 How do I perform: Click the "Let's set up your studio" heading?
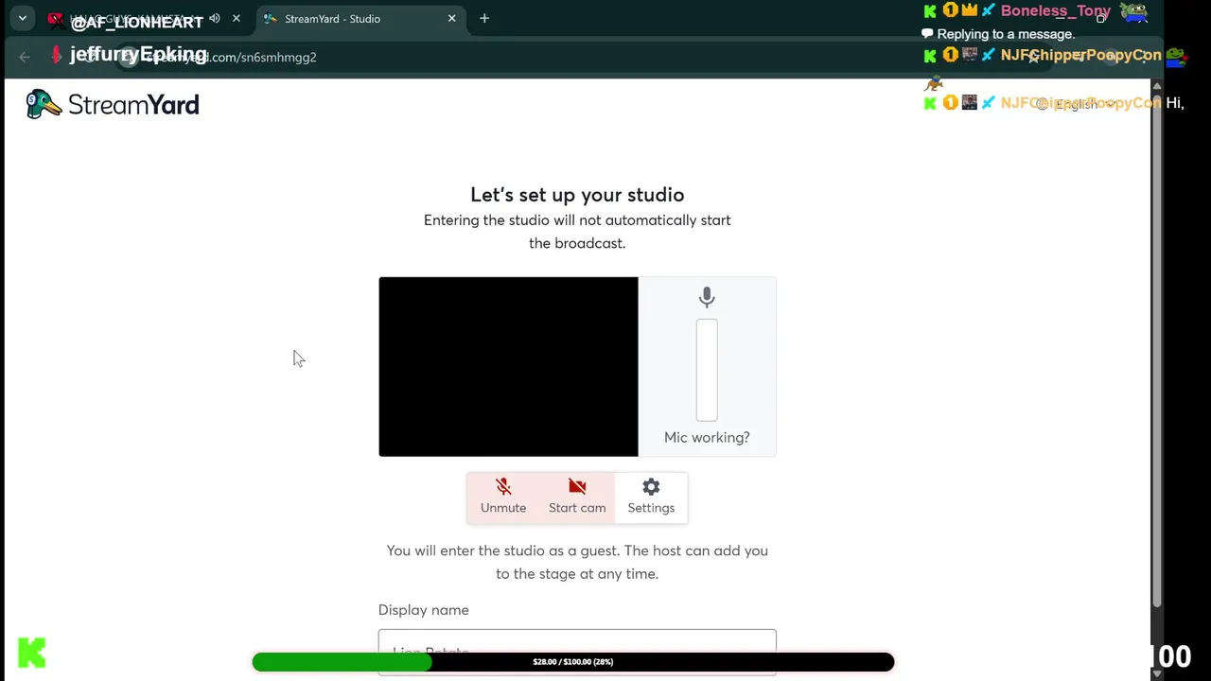click(577, 195)
